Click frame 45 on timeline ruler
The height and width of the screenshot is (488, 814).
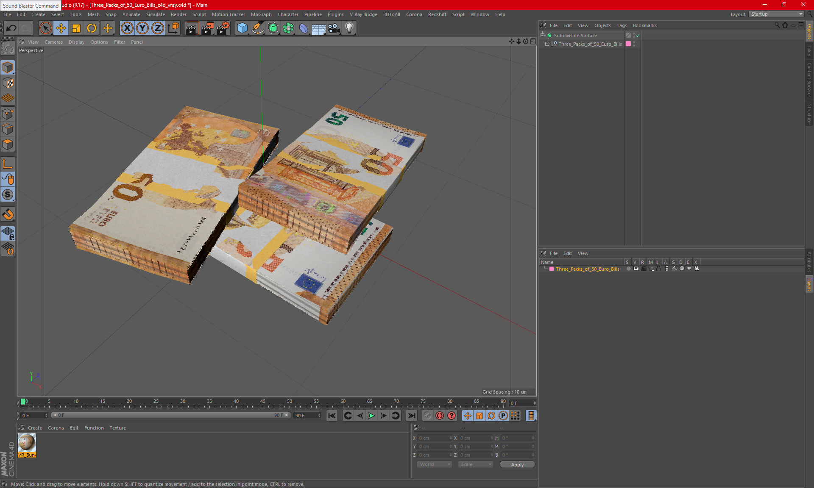263,401
